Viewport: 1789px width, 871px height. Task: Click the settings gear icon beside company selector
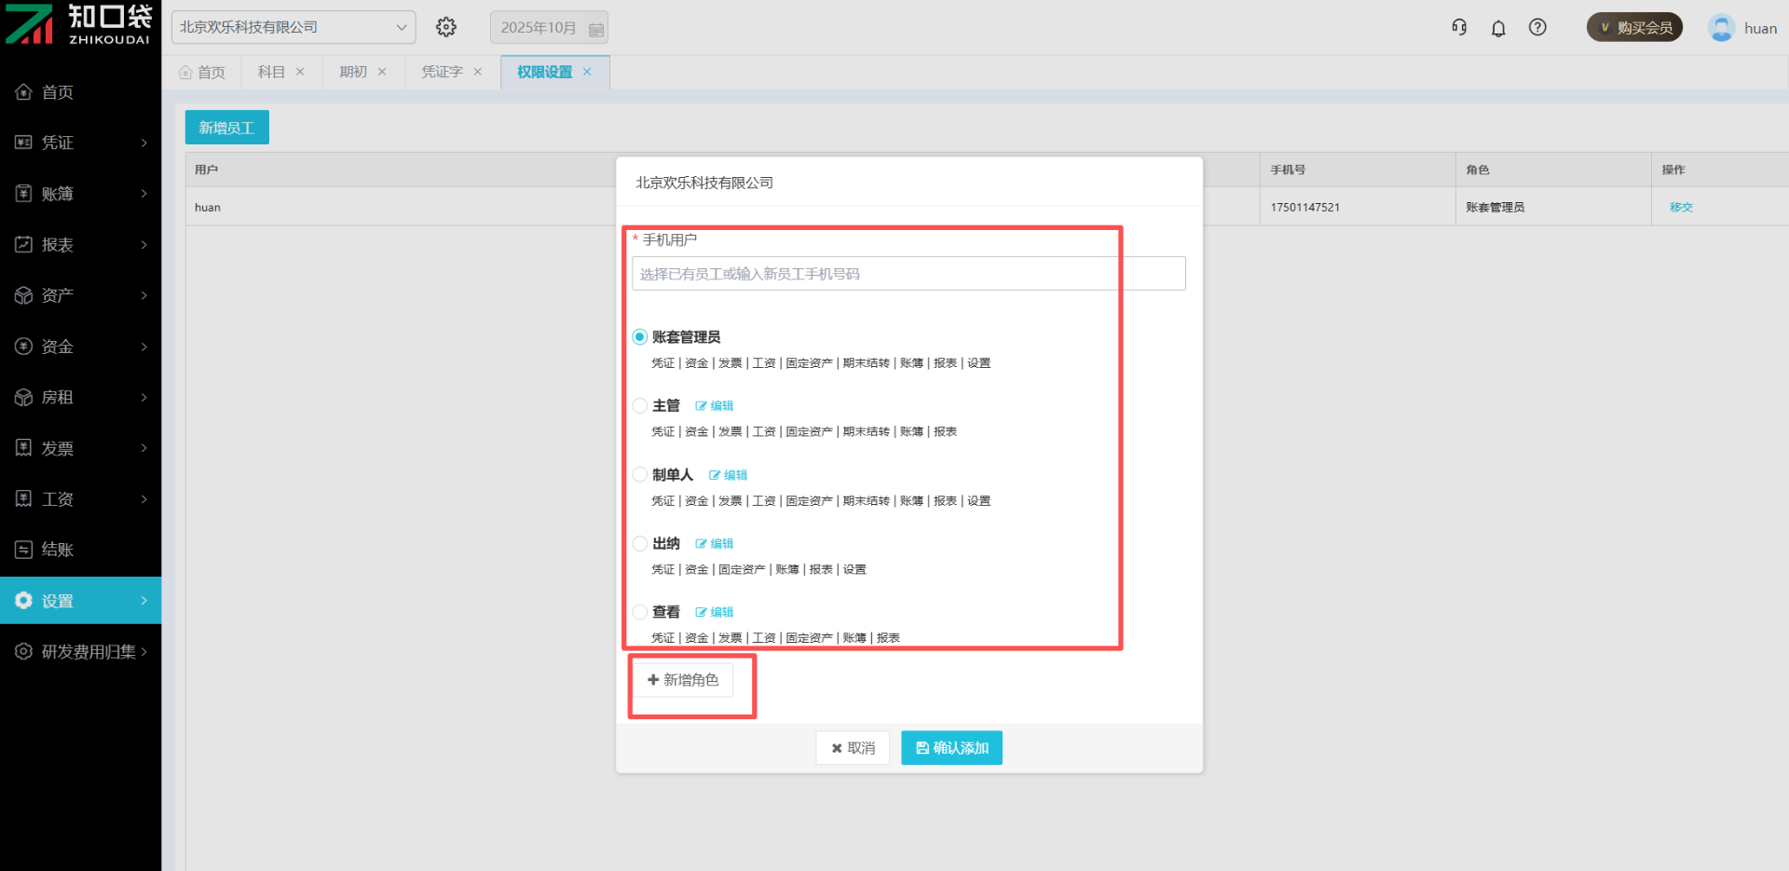point(446,27)
